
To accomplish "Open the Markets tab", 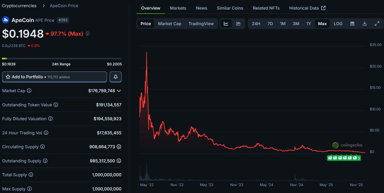I will coord(178,8).
